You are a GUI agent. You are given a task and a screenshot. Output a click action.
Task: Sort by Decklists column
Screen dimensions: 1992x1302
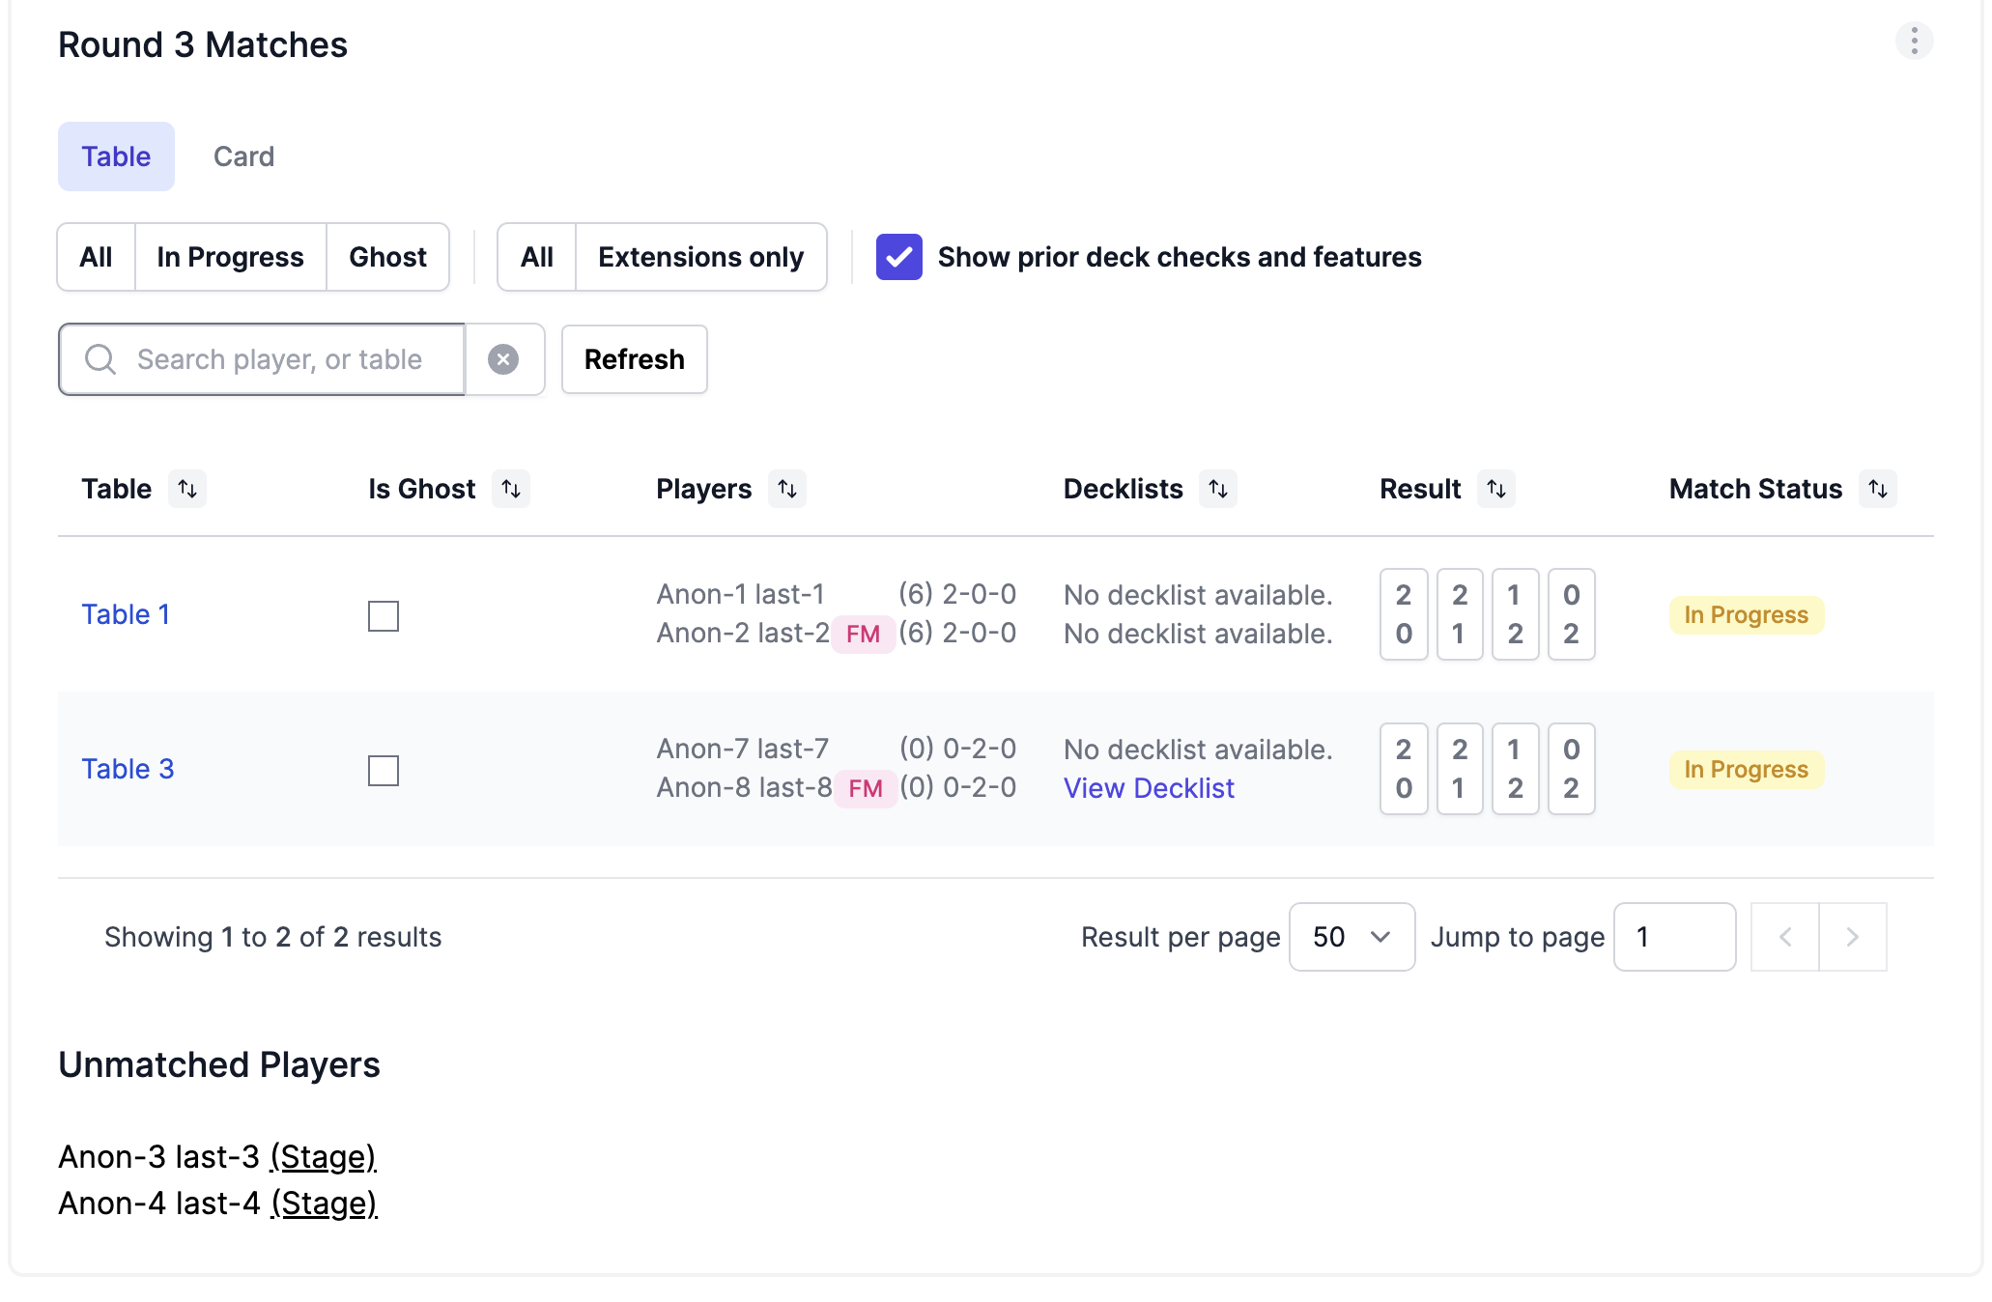(x=1218, y=489)
